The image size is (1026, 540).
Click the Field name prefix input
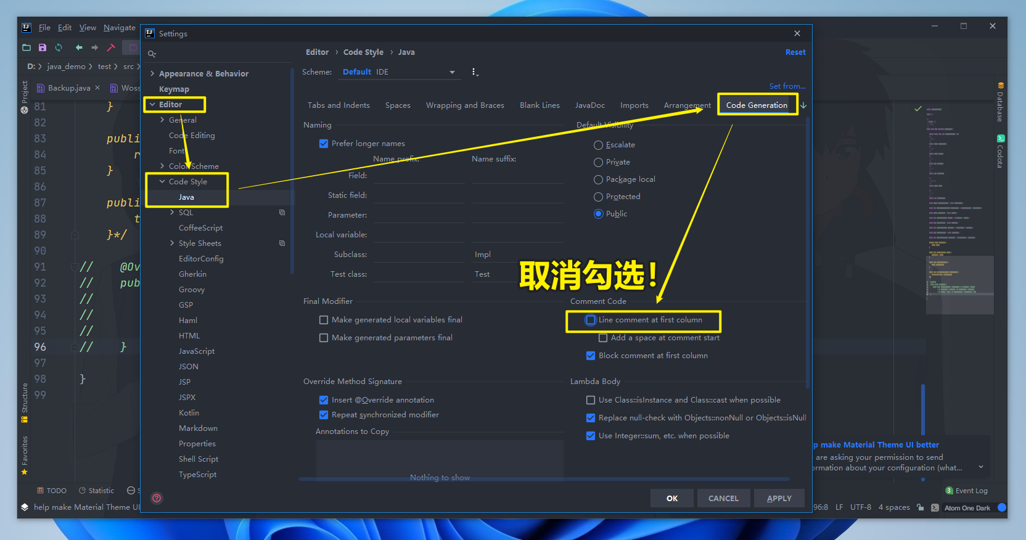tap(419, 176)
